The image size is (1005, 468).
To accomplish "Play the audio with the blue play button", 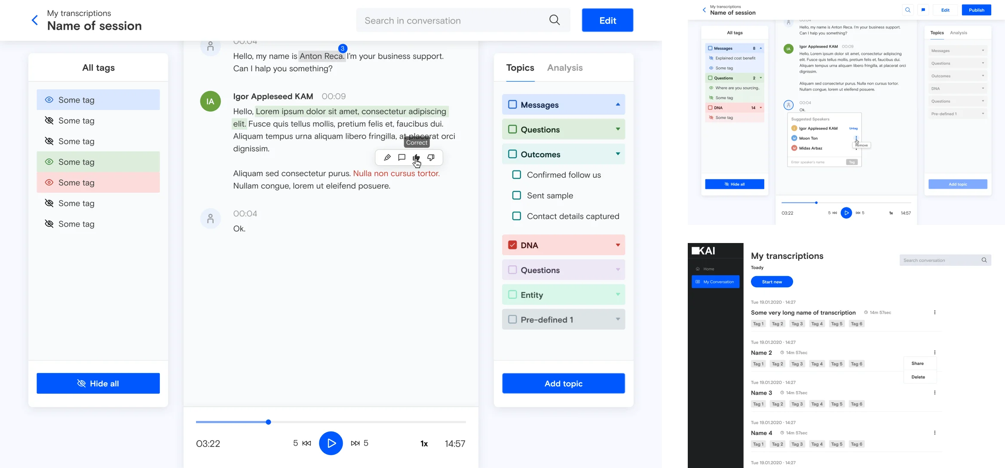I will tap(331, 443).
